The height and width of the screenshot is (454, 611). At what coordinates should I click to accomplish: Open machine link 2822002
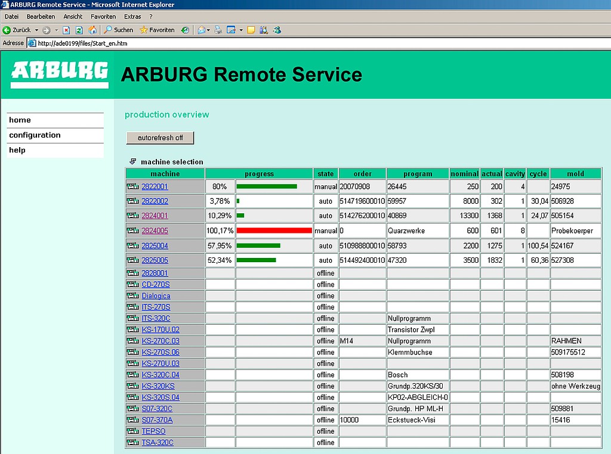155,201
